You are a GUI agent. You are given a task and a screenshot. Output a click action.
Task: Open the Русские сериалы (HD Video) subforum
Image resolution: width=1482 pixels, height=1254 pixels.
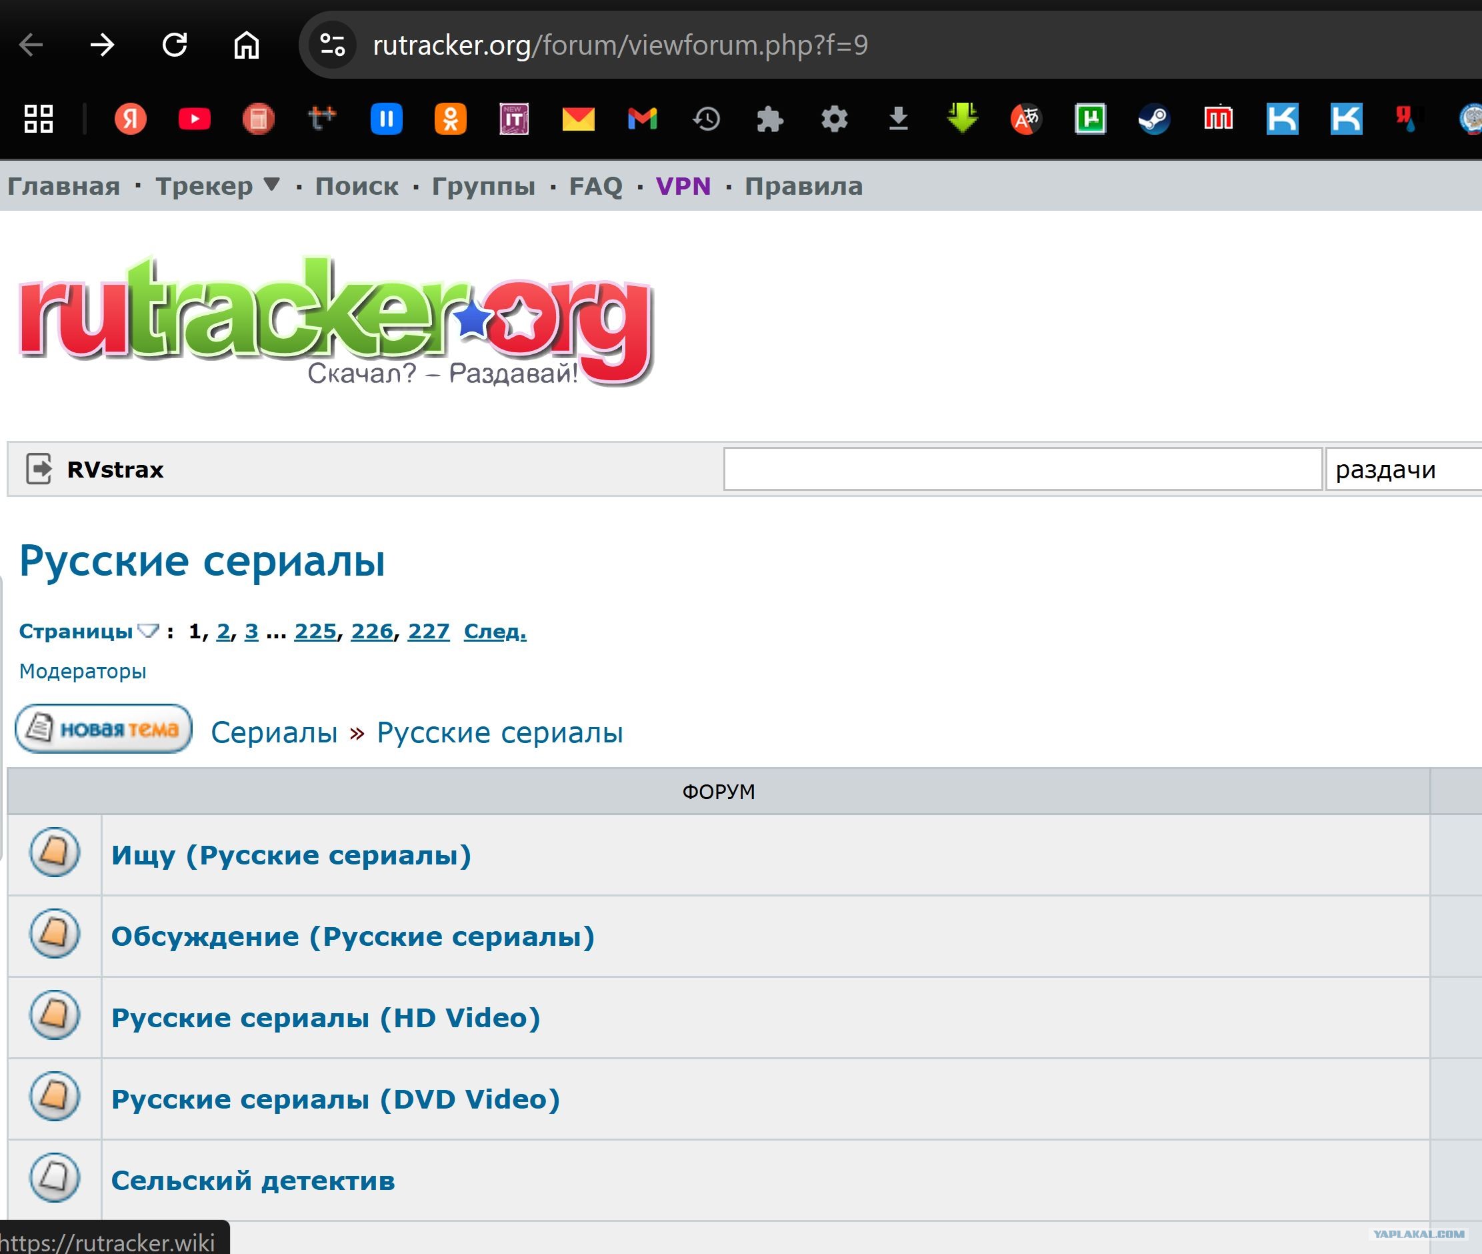coord(326,1018)
